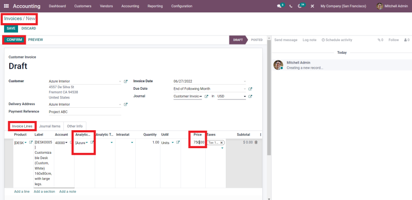Open the activities clock icon
This screenshot has height=200, width=412.
(x=300, y=6)
